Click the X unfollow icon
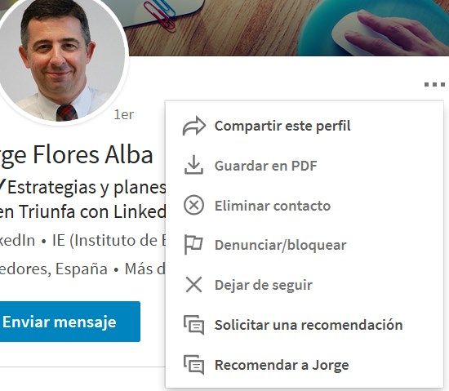The image size is (449, 391). 193,285
